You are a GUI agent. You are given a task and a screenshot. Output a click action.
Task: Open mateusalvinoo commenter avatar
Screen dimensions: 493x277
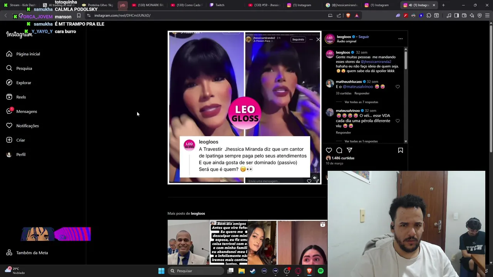tap(330, 112)
